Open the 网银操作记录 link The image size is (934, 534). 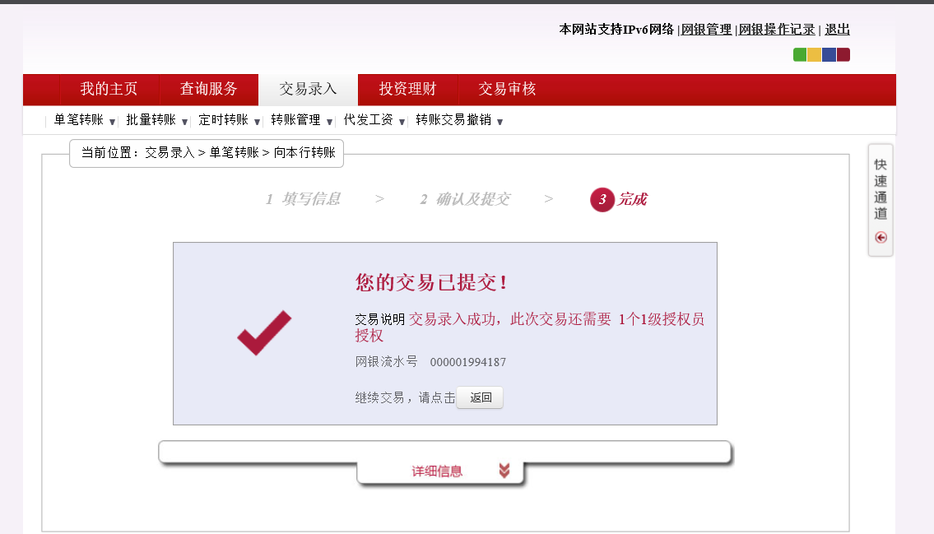[x=777, y=30]
